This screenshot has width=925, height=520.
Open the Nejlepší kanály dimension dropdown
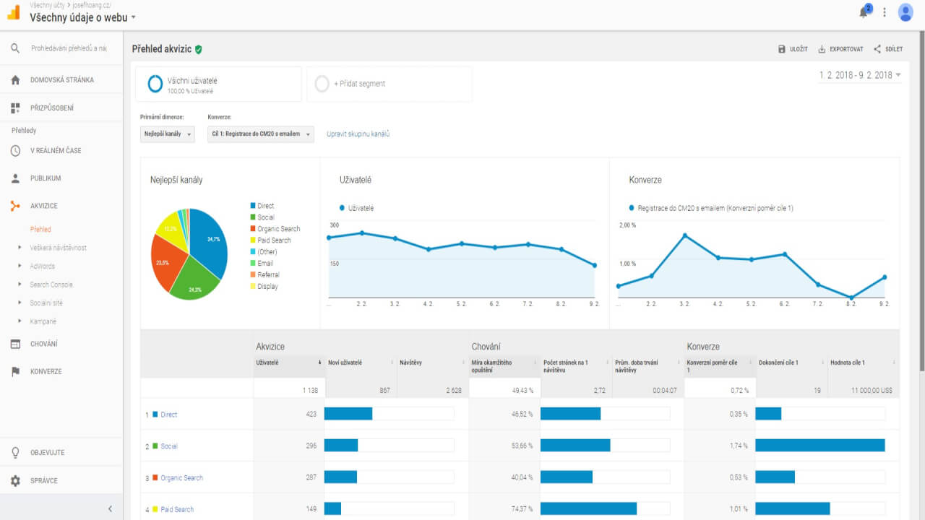(167, 134)
